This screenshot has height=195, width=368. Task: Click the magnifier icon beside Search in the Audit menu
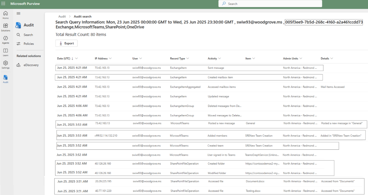tap(18, 35)
